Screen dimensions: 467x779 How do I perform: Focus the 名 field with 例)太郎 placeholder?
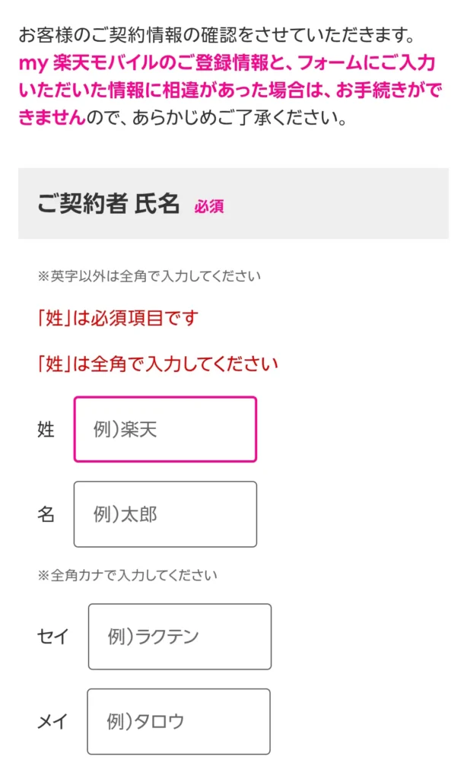[x=165, y=514]
